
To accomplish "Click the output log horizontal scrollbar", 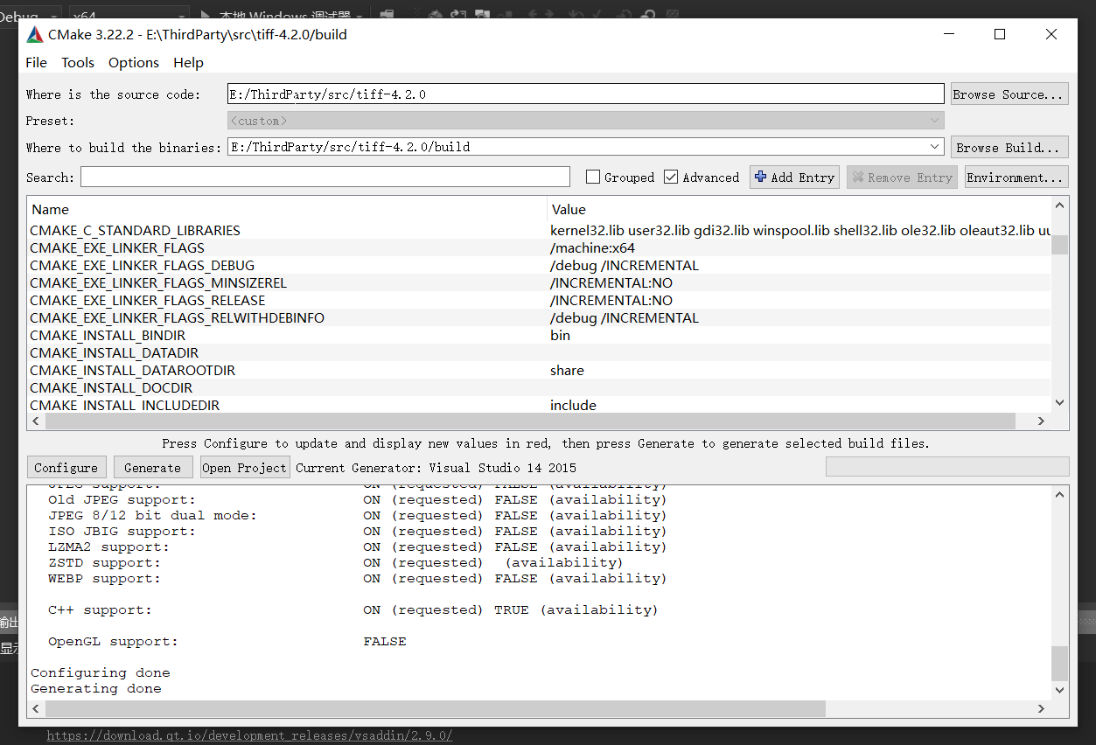I will 435,708.
